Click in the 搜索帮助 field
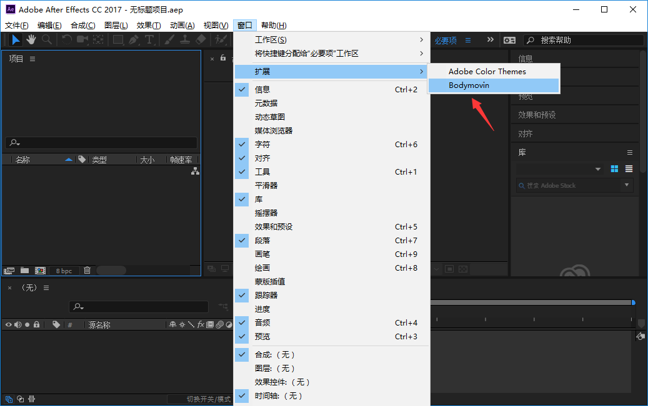 [584, 40]
